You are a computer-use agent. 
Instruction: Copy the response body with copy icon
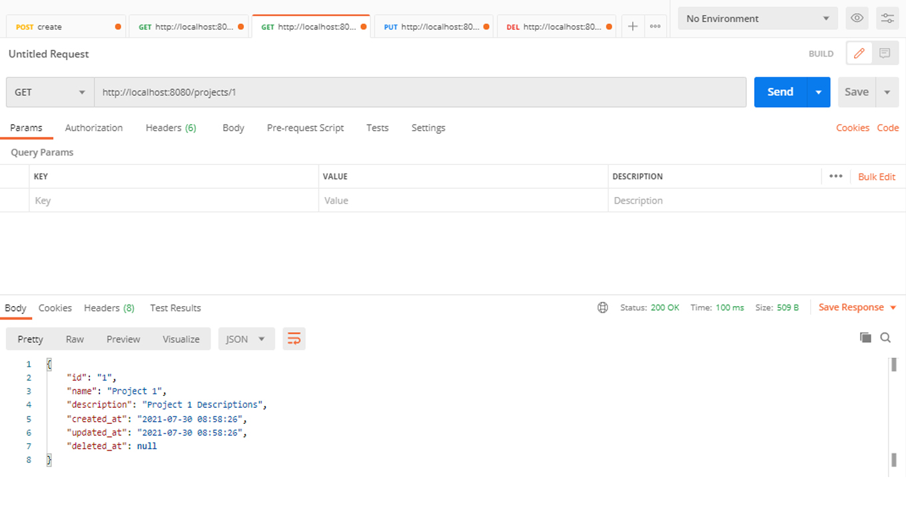pyautogui.click(x=865, y=337)
